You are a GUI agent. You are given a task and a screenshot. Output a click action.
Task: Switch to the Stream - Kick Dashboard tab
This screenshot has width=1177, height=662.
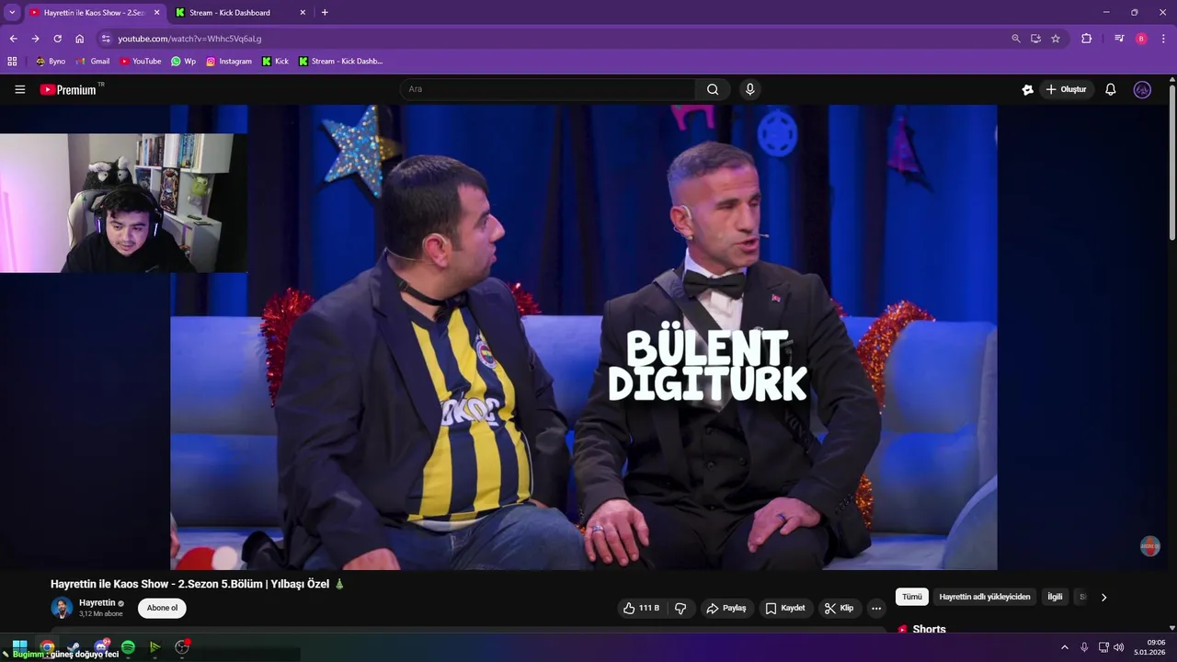239,13
